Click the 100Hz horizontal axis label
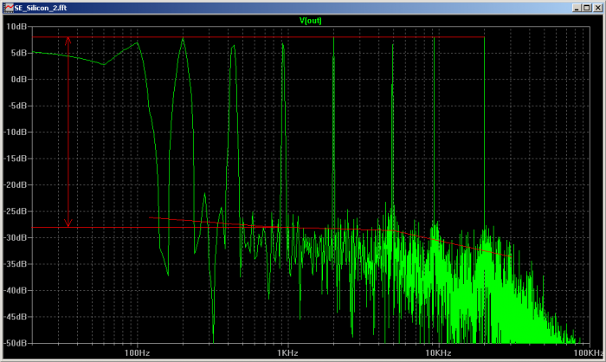 coord(137,353)
